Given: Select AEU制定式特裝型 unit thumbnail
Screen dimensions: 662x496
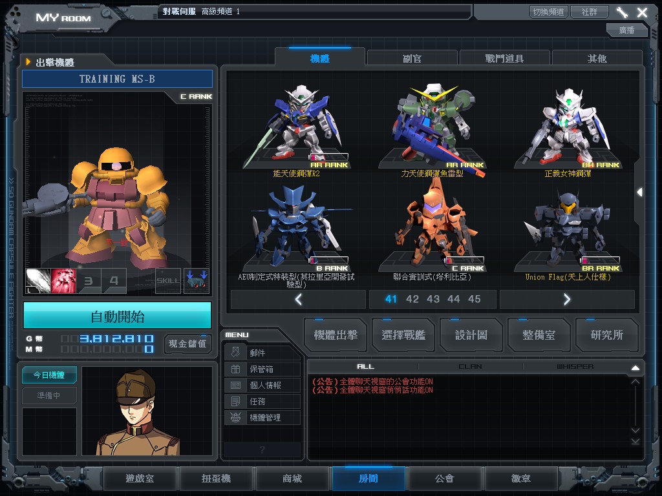Looking at the screenshot, I should (296, 229).
